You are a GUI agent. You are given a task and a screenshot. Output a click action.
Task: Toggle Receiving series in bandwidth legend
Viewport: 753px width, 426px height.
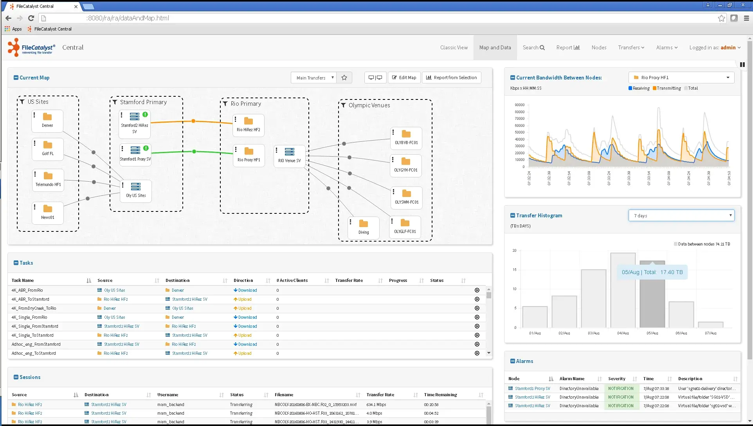639,88
